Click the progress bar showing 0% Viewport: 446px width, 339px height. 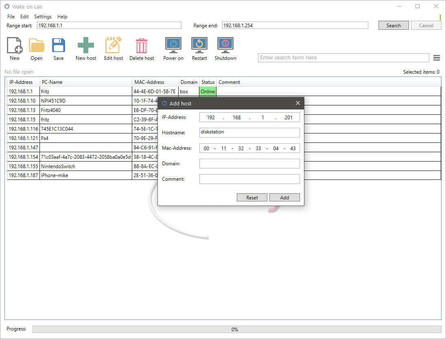coord(237,329)
